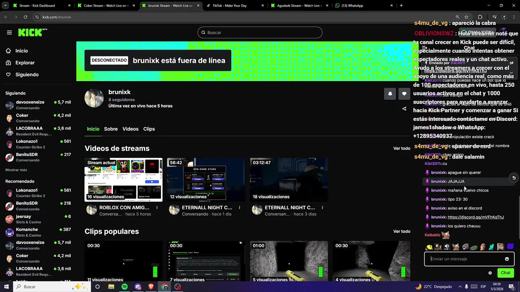This screenshot has width=520, height=292.
Task: Switch to the Videos tab
Action: 130,129
